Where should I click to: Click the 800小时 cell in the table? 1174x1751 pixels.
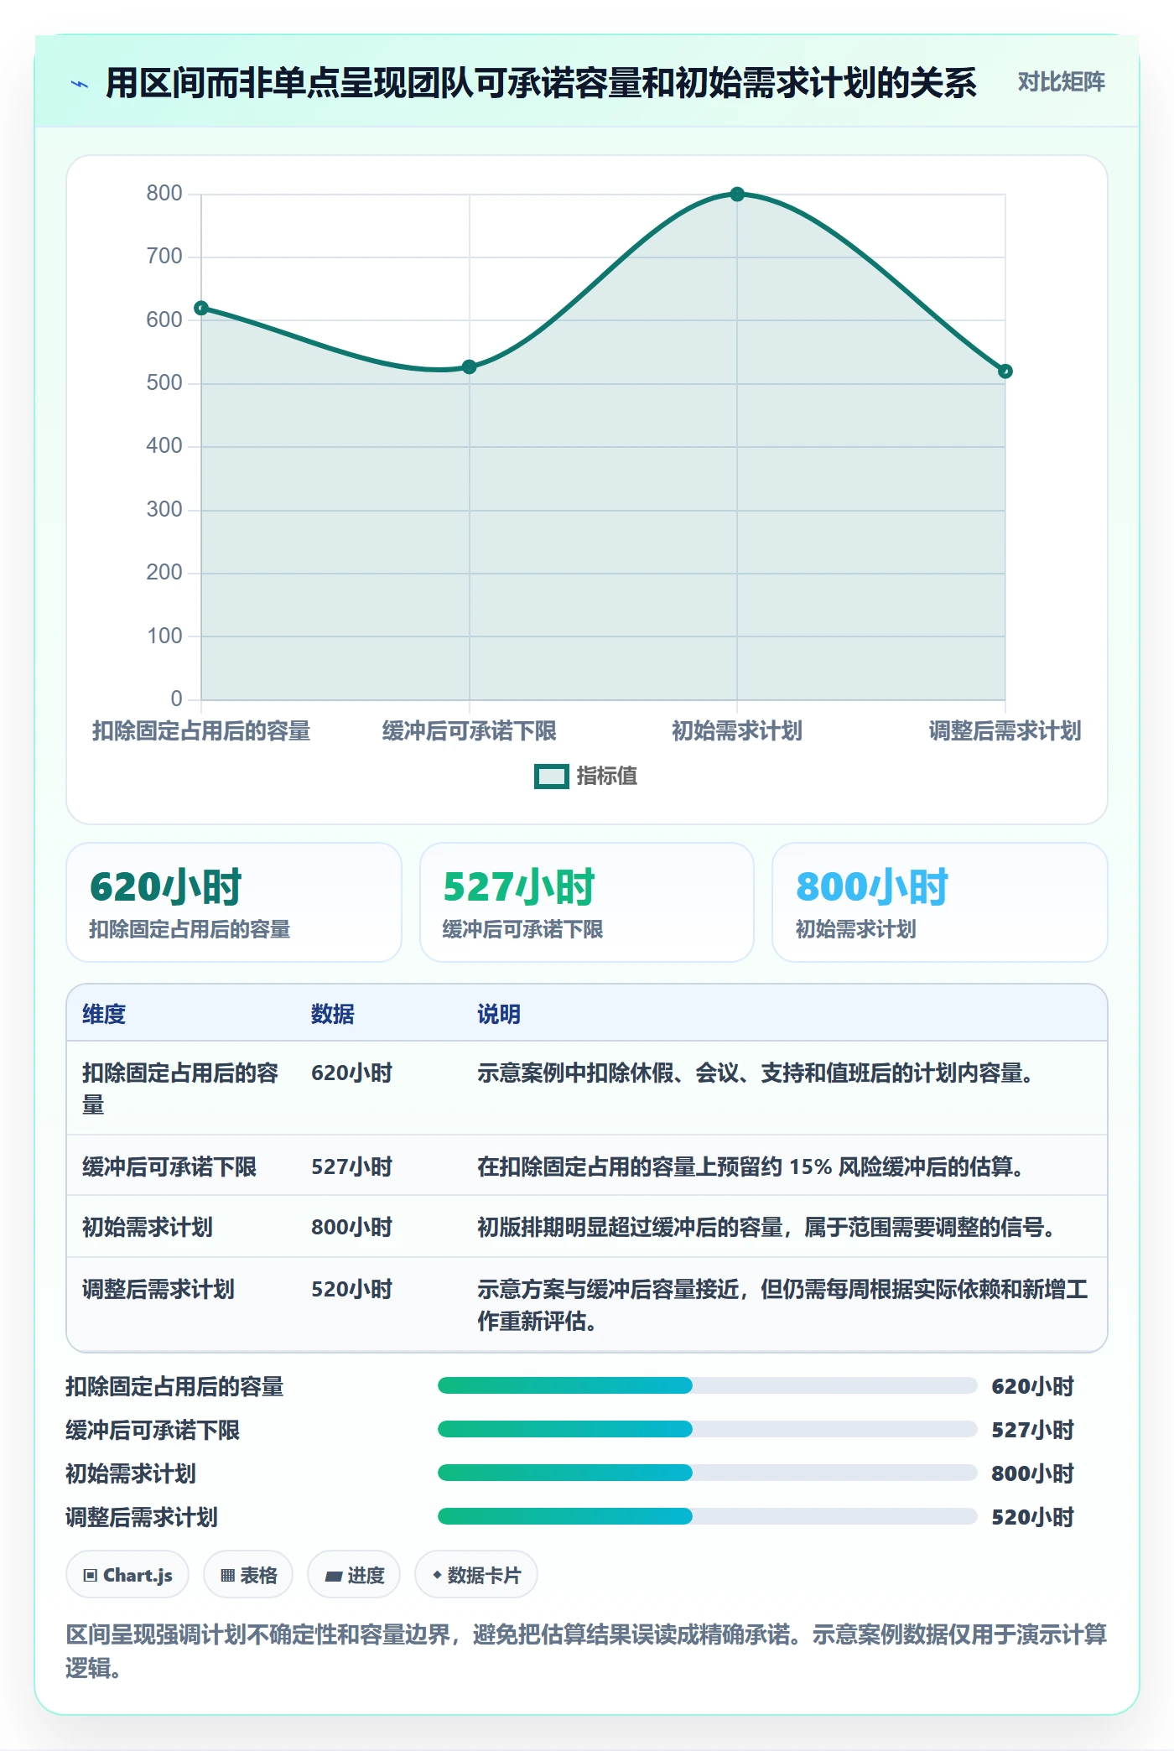[352, 1227]
